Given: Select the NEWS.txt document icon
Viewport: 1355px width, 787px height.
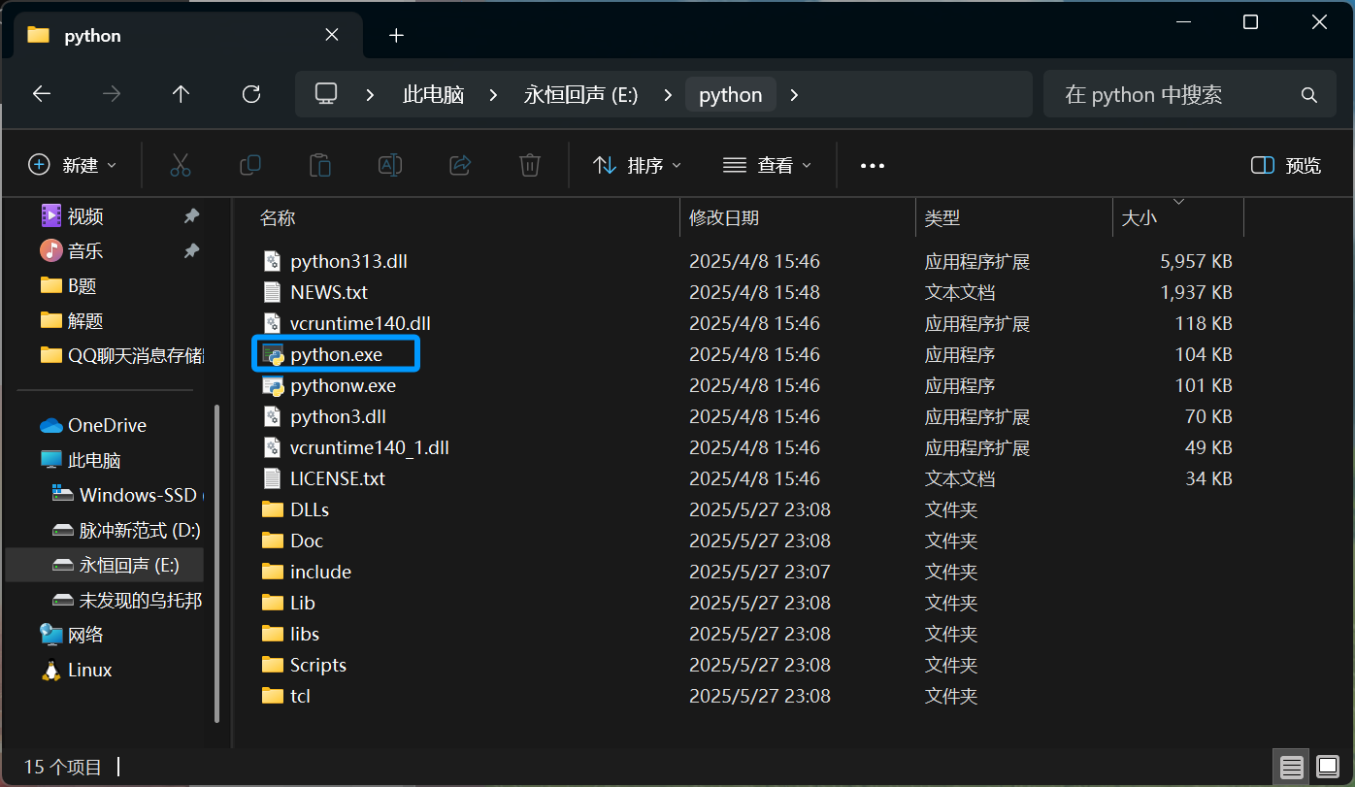Looking at the screenshot, I should pyautogui.click(x=274, y=293).
